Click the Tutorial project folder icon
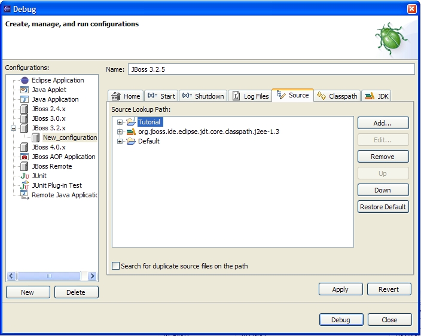 coord(132,121)
